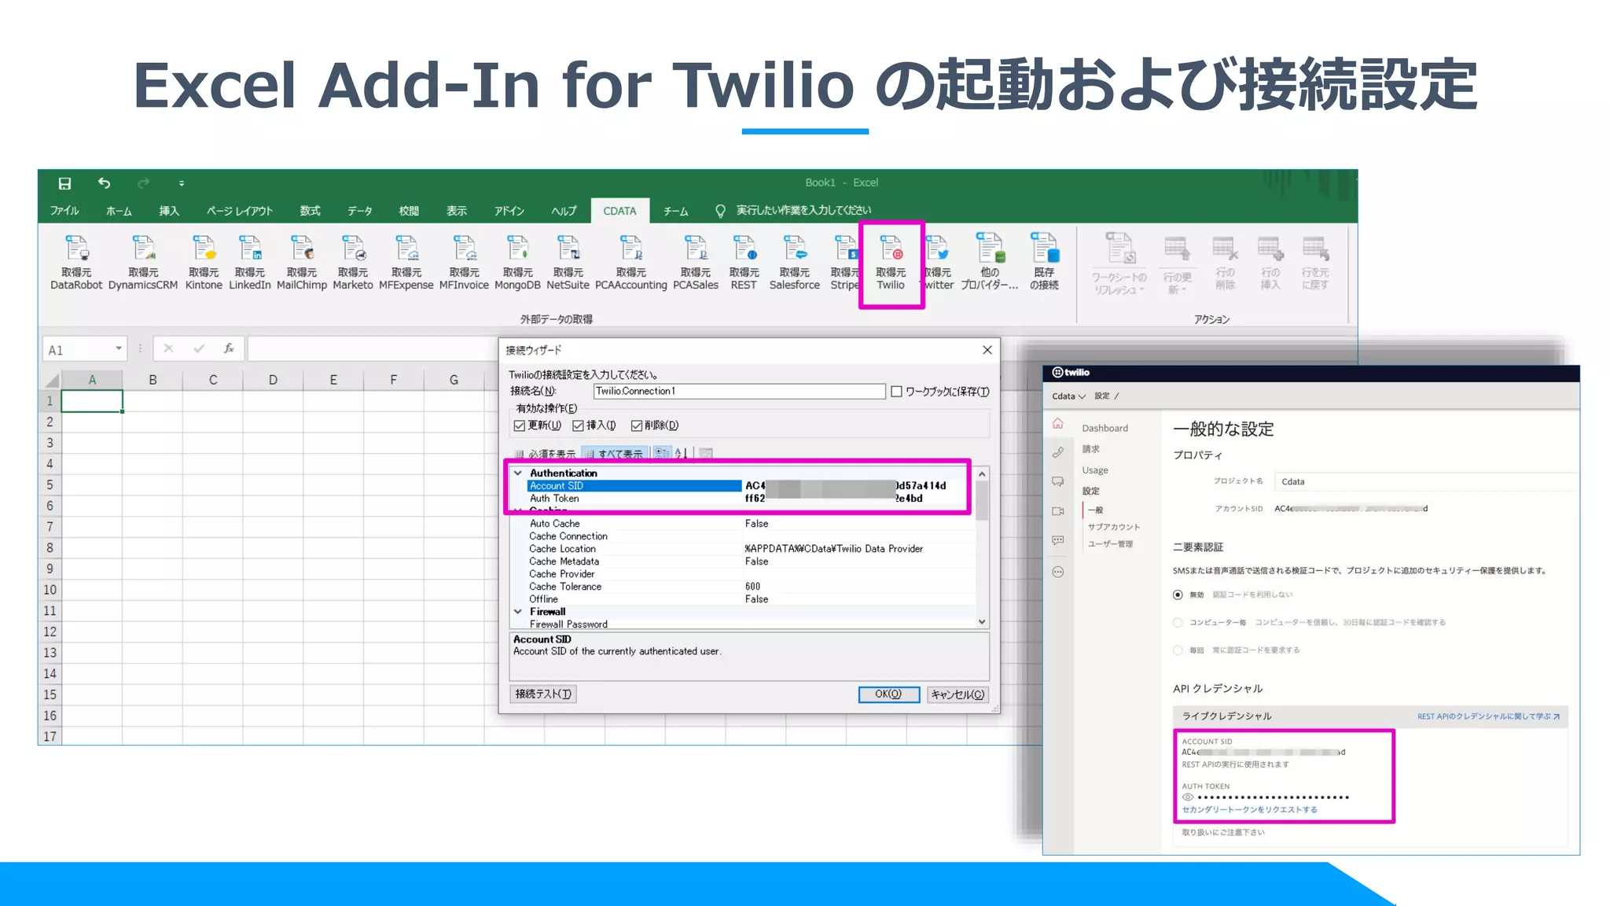
Task: Open the Name Box dropdown arrow
Action: click(118, 348)
